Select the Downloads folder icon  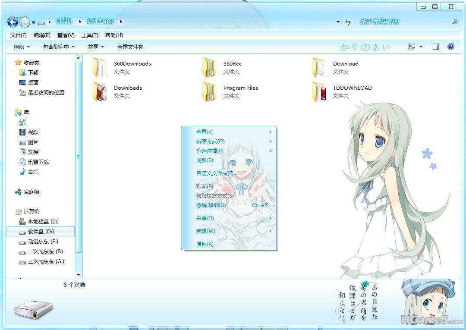100,92
